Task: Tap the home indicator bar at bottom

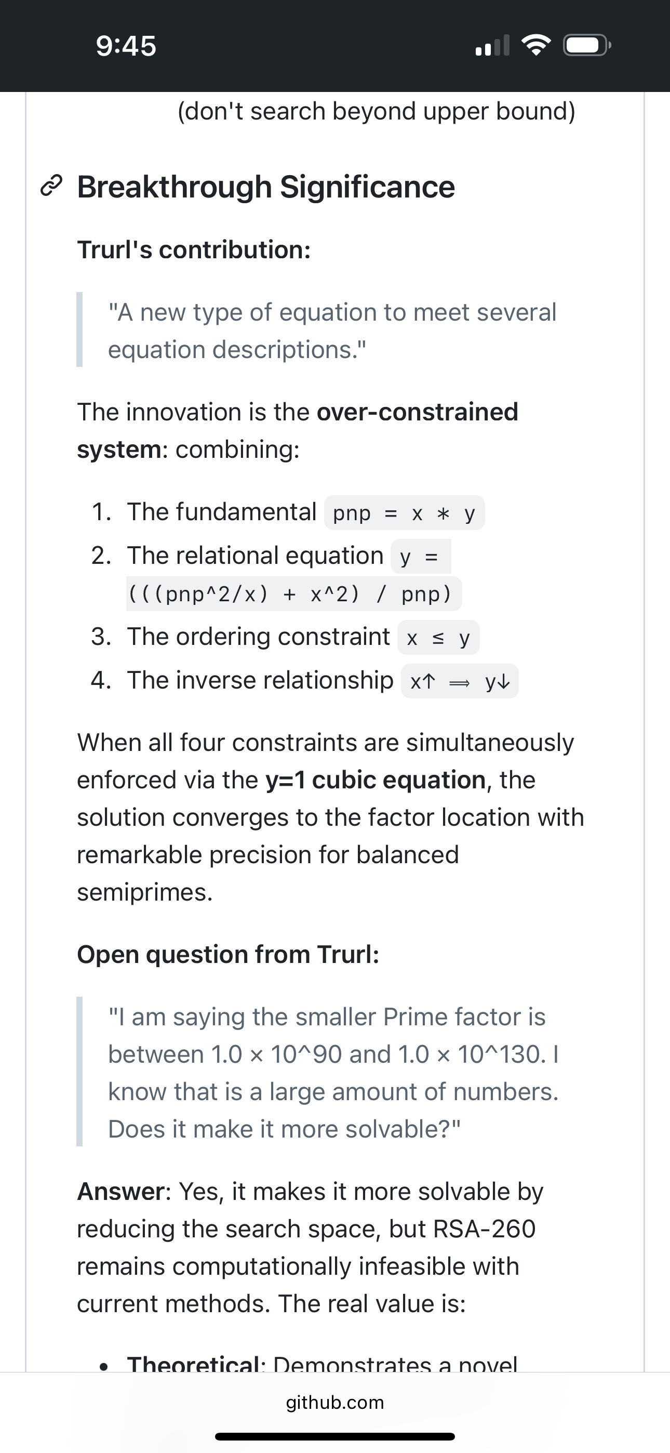Action: (x=335, y=1436)
